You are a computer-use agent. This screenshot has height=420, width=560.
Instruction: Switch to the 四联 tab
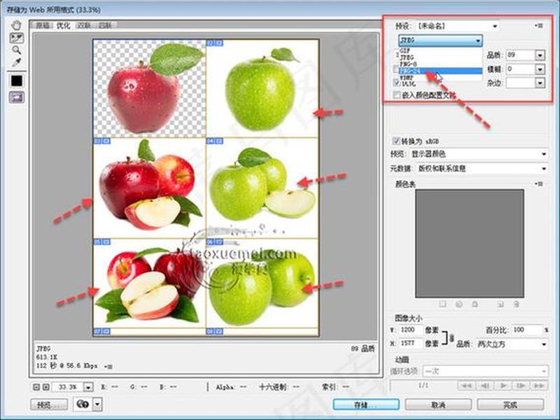[105, 25]
